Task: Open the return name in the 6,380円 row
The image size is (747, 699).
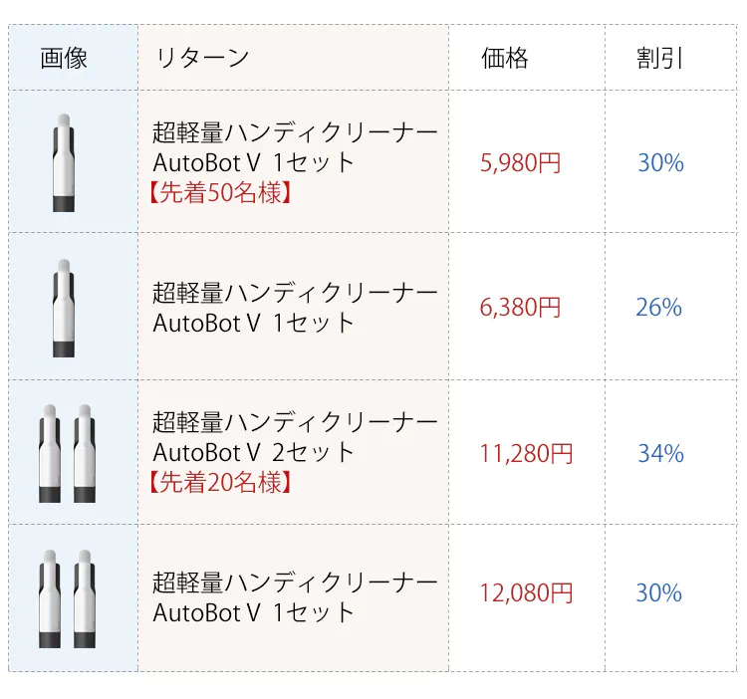Action: (x=295, y=308)
